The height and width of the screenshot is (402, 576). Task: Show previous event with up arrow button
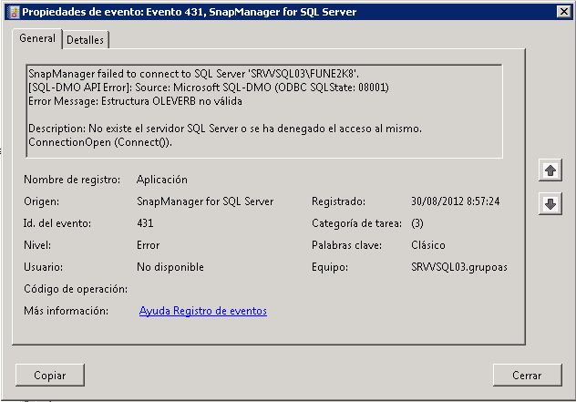pos(550,171)
